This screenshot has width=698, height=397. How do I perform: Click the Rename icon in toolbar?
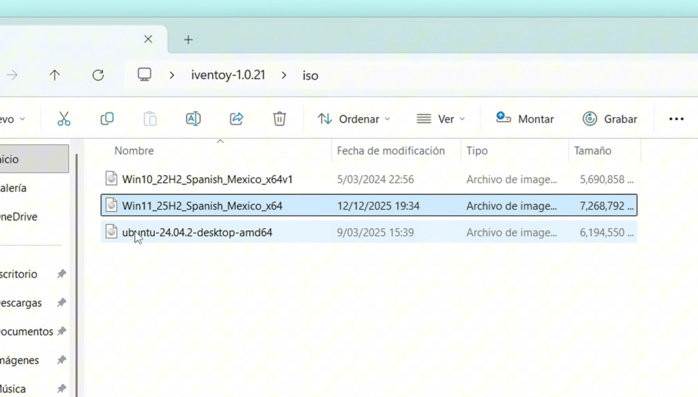193,119
